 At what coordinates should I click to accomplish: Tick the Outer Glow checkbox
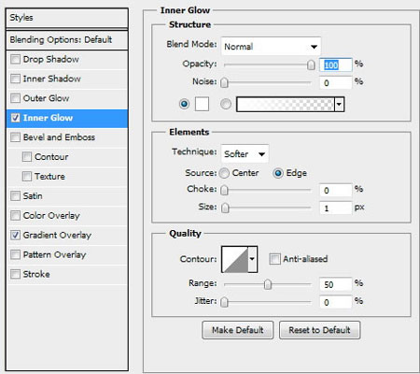[15, 98]
